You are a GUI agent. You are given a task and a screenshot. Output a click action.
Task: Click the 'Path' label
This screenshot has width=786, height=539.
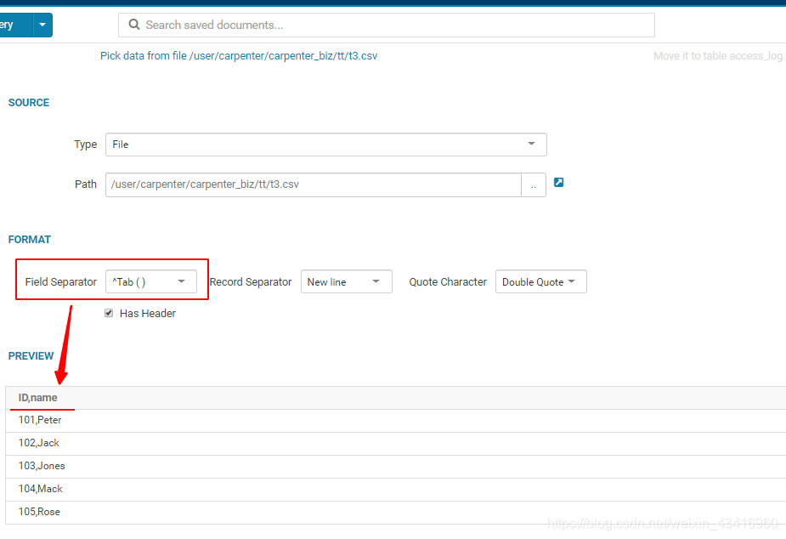click(86, 184)
